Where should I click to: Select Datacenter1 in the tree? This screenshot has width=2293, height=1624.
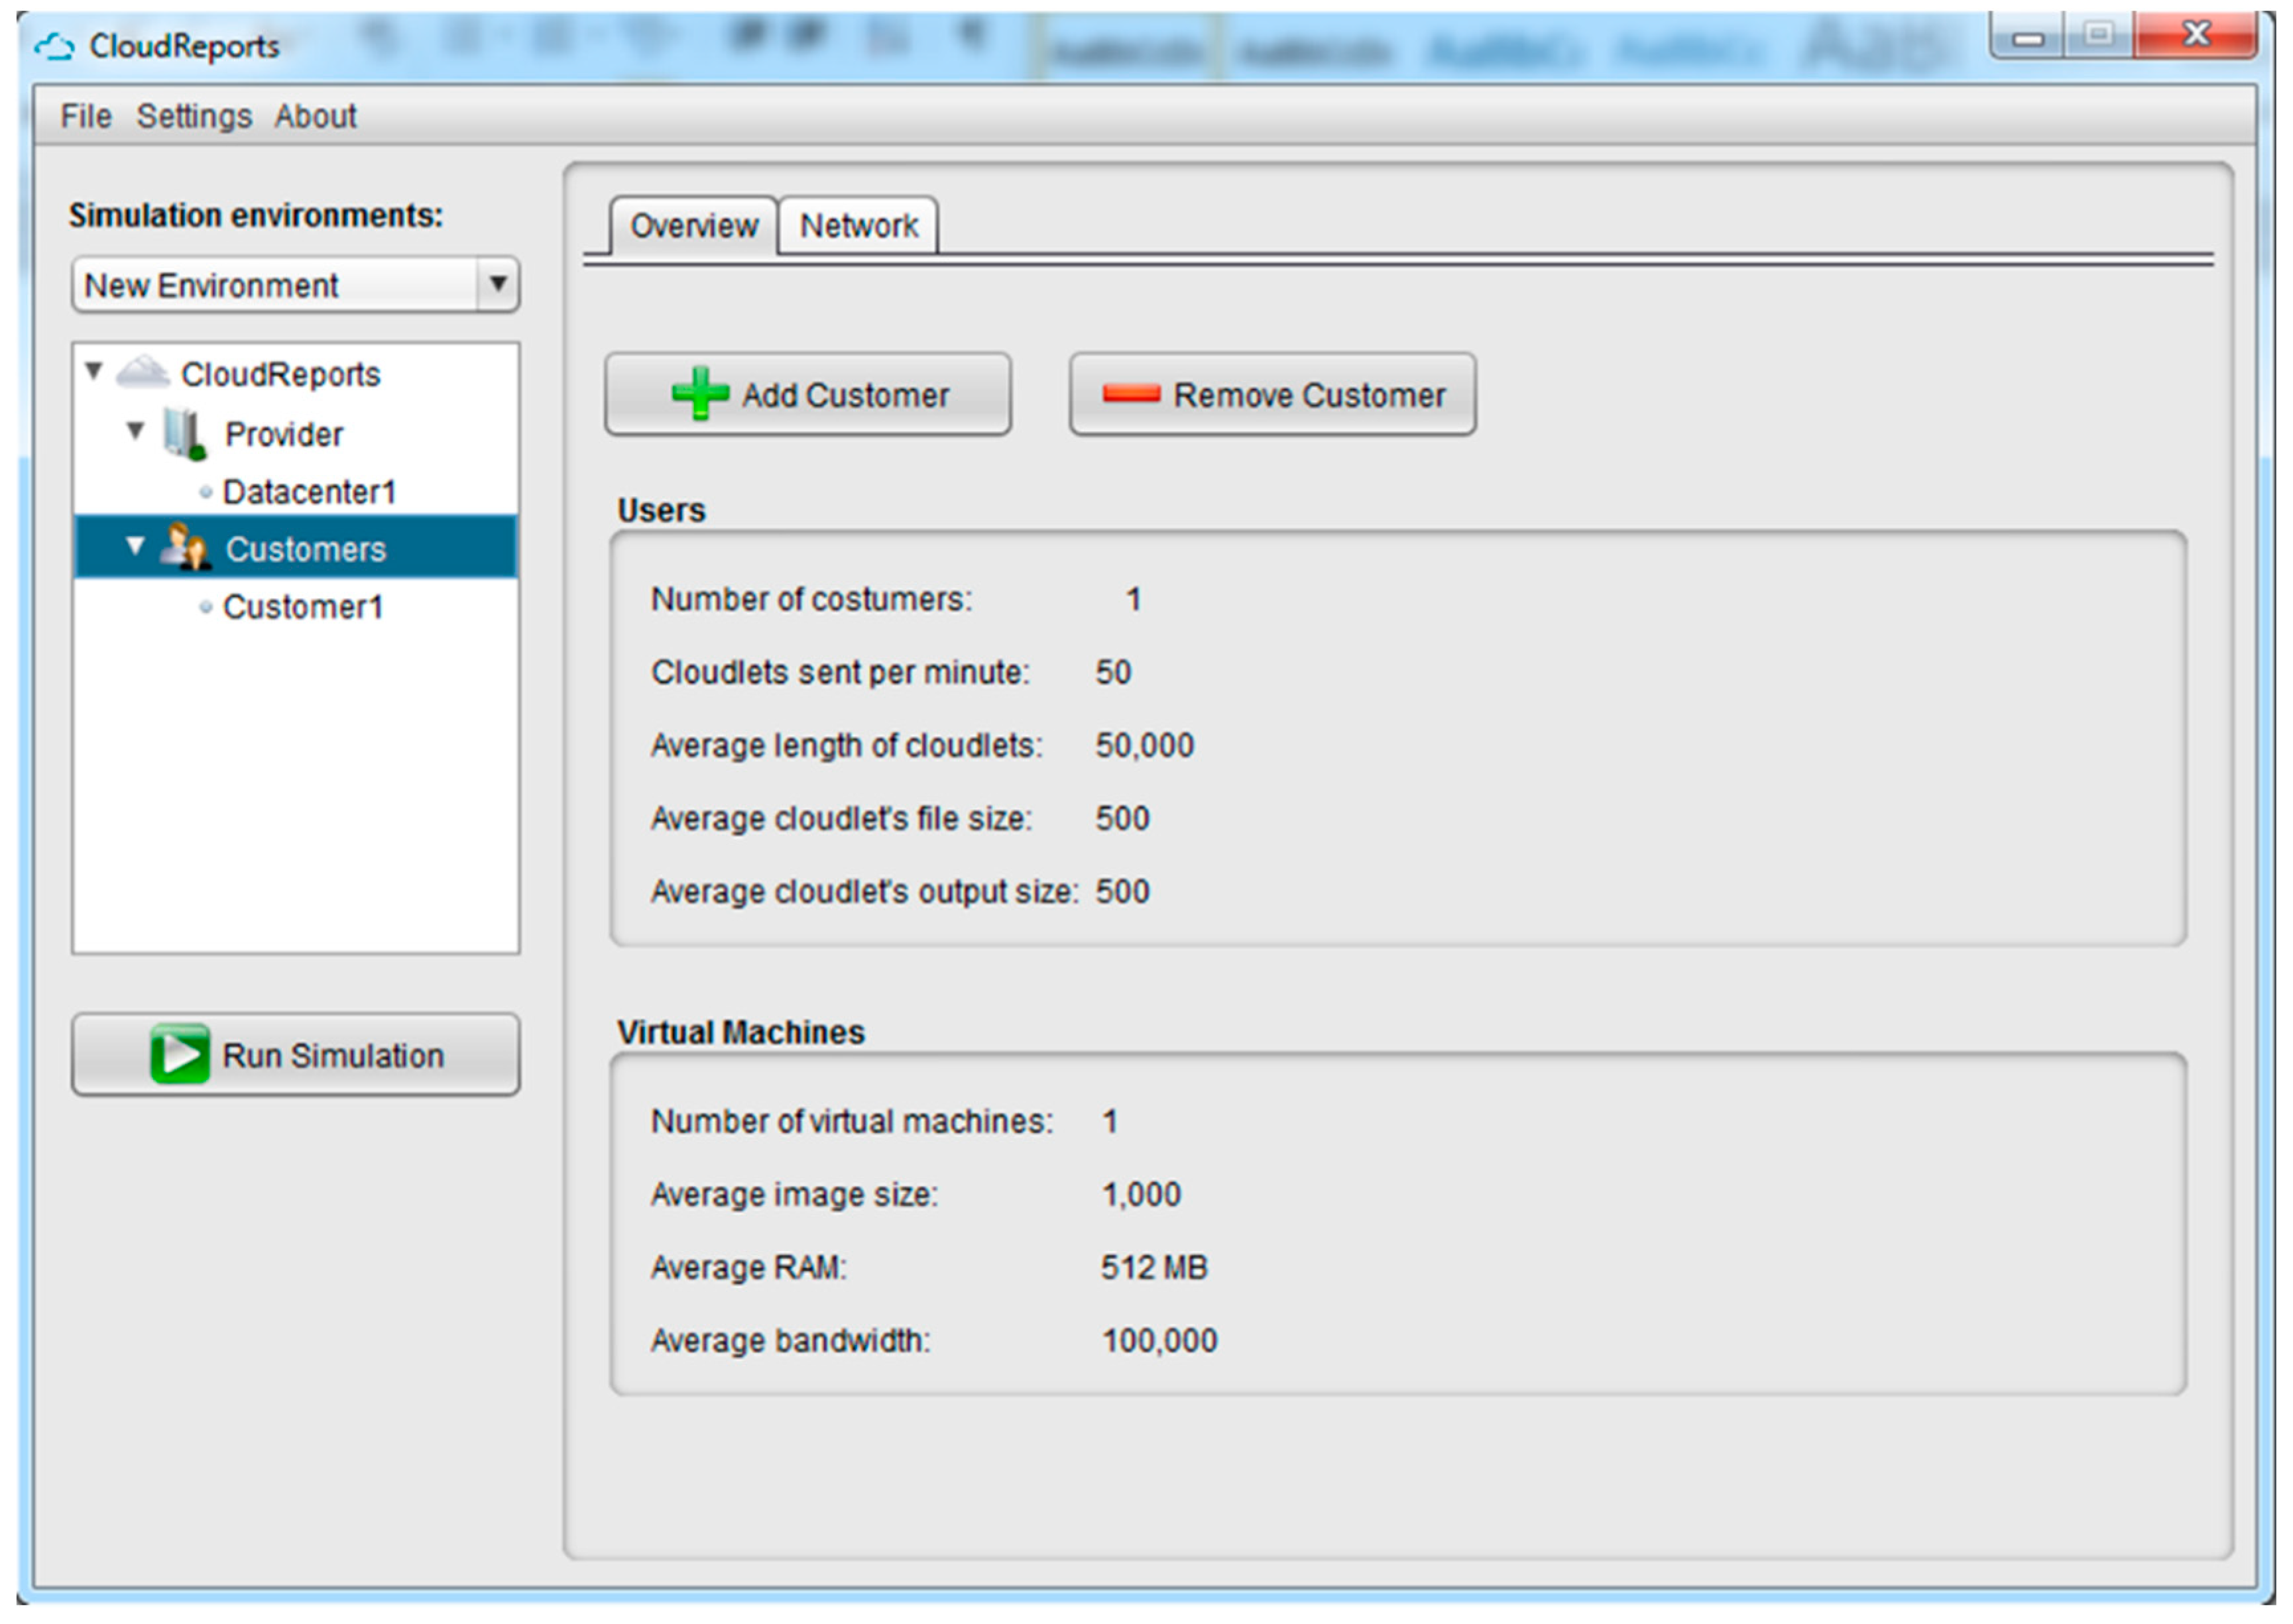tap(309, 492)
